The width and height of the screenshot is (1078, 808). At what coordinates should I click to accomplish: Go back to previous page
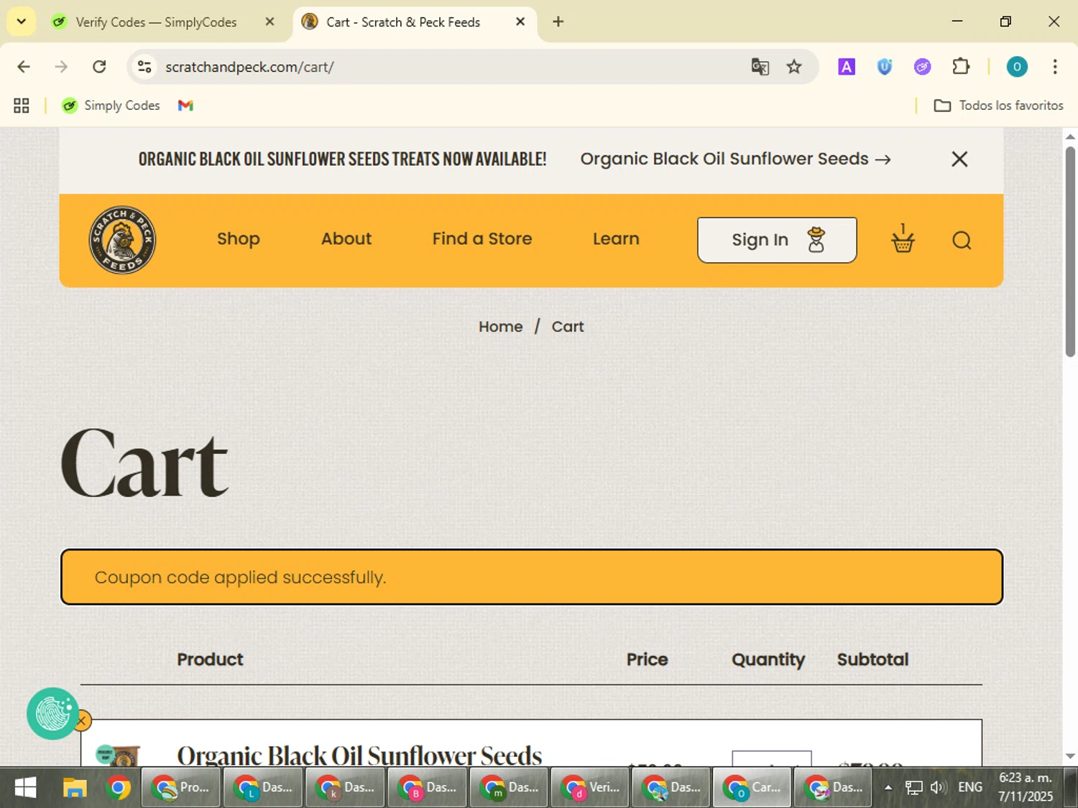(x=24, y=67)
